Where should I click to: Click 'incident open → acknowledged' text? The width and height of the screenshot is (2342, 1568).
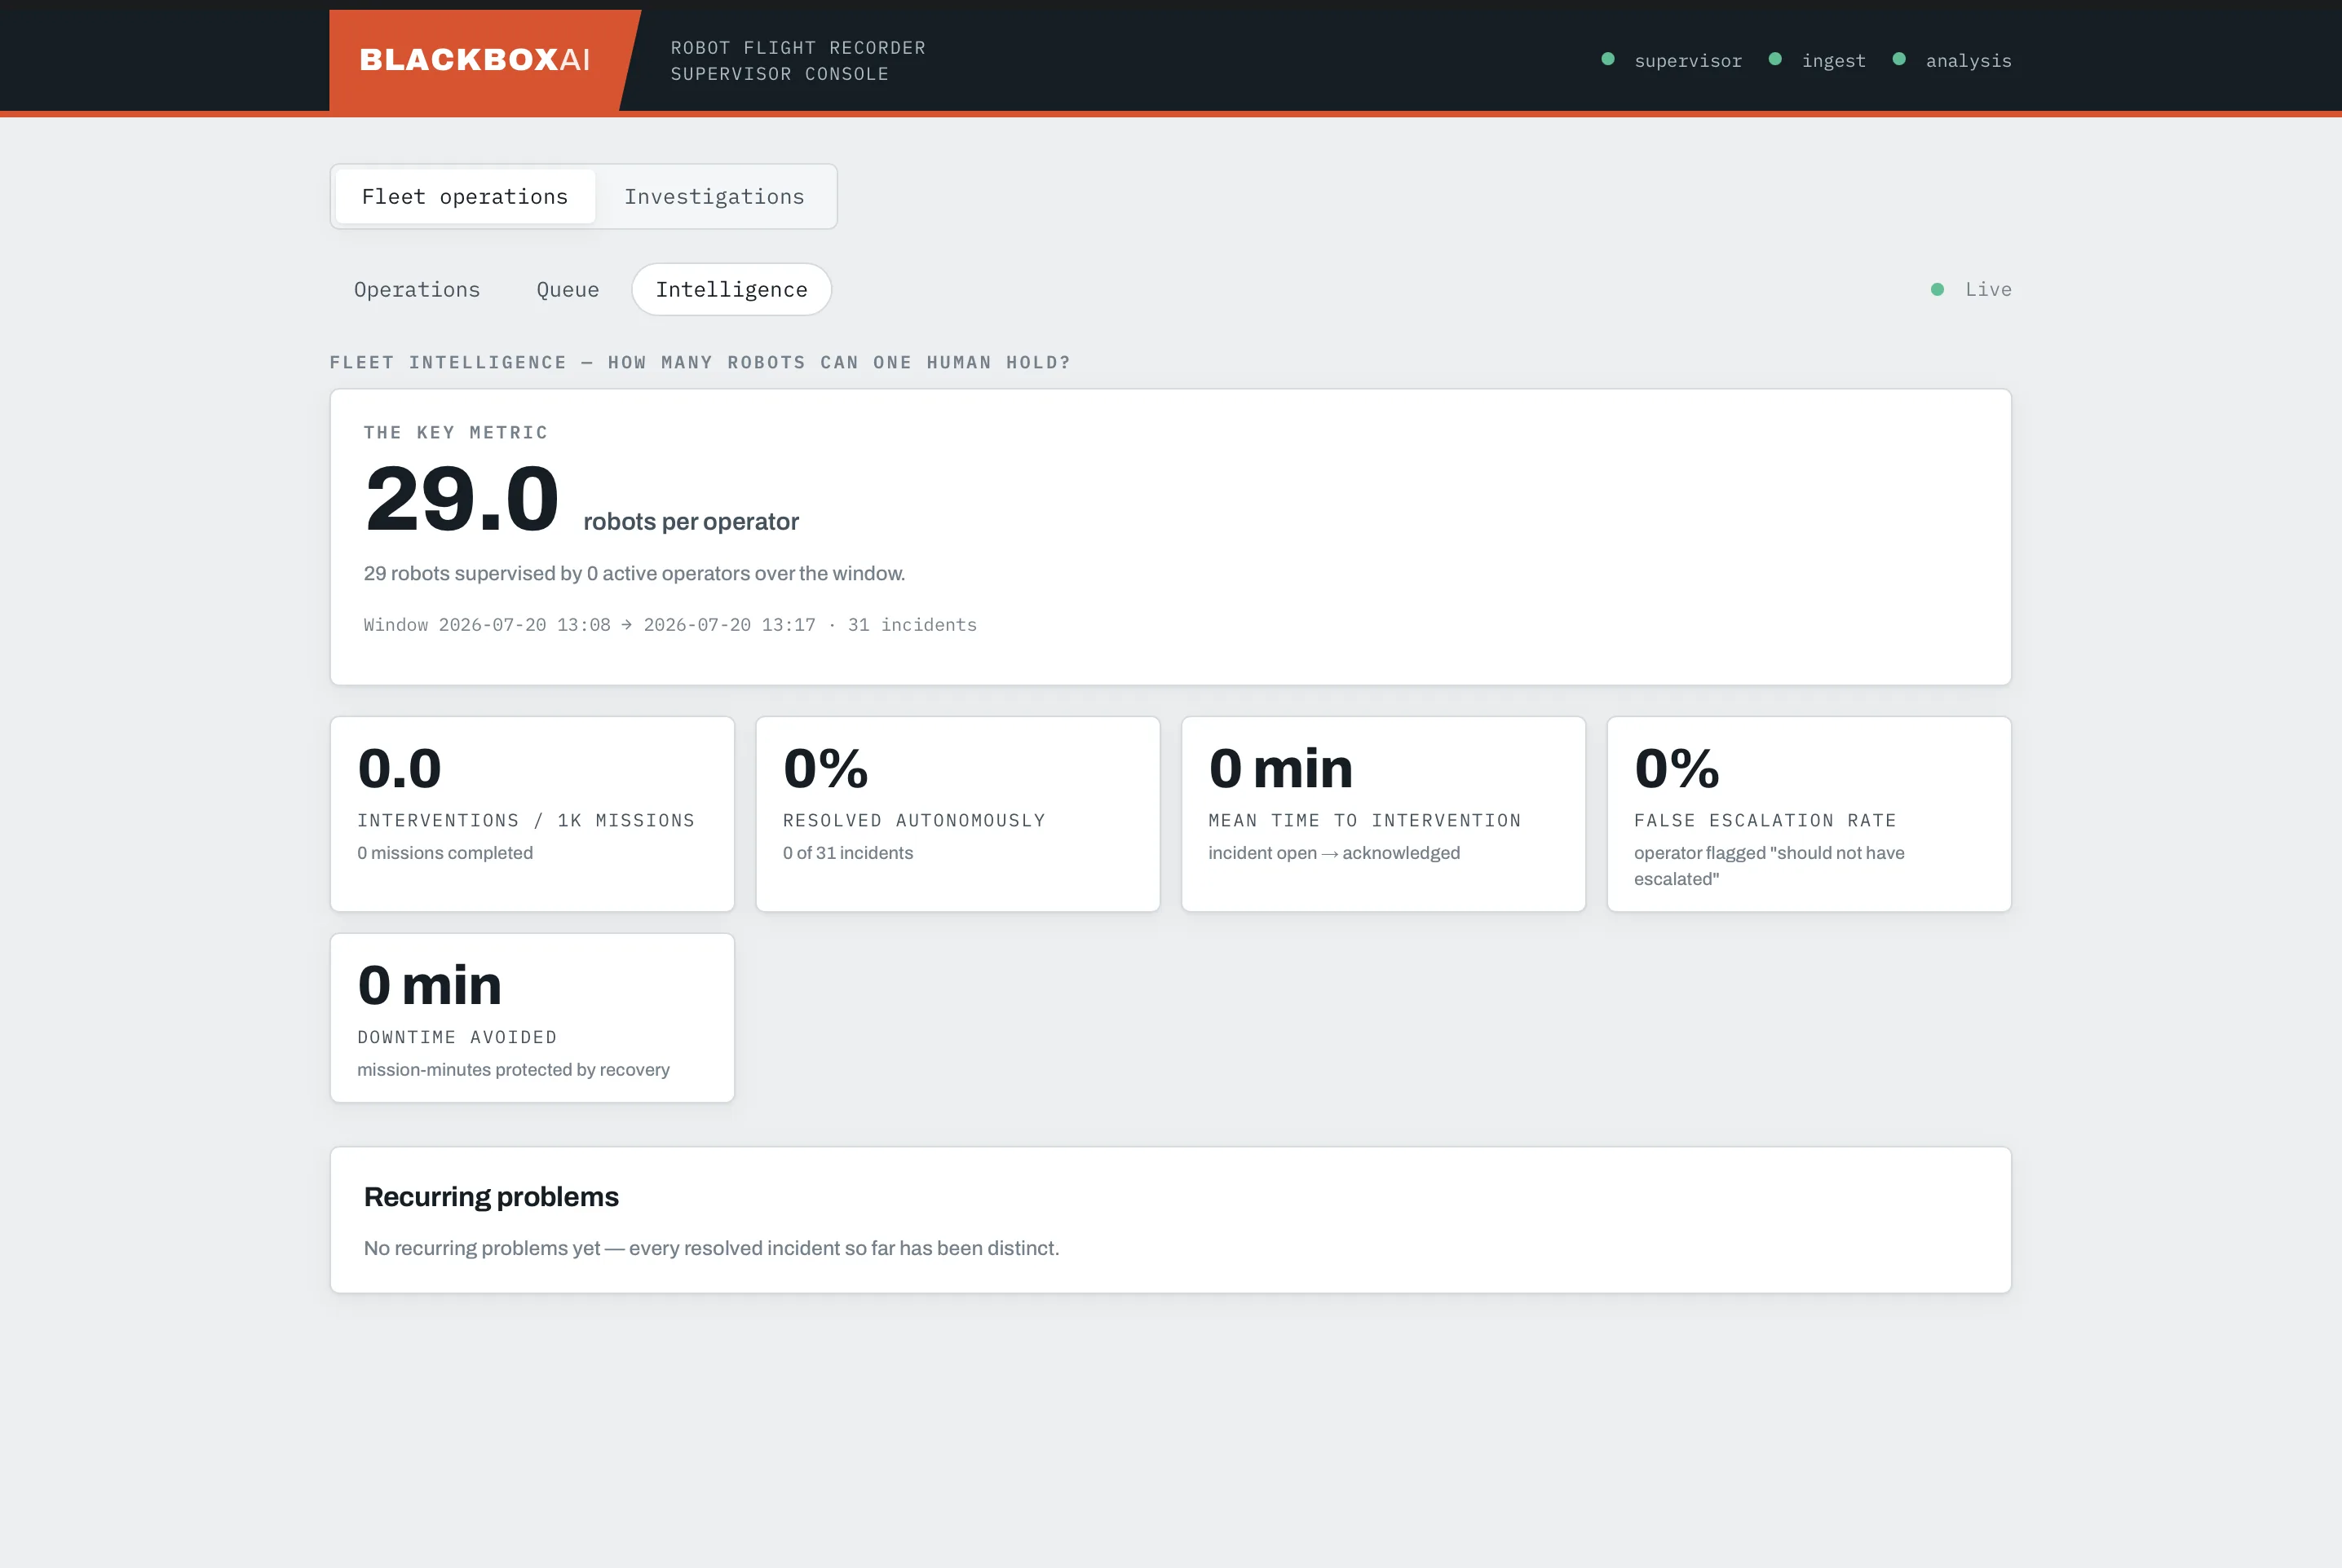1333,853
